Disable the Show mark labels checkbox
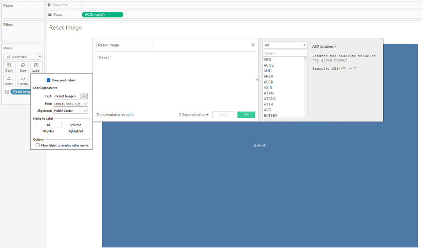The image size is (422, 248). [49, 80]
